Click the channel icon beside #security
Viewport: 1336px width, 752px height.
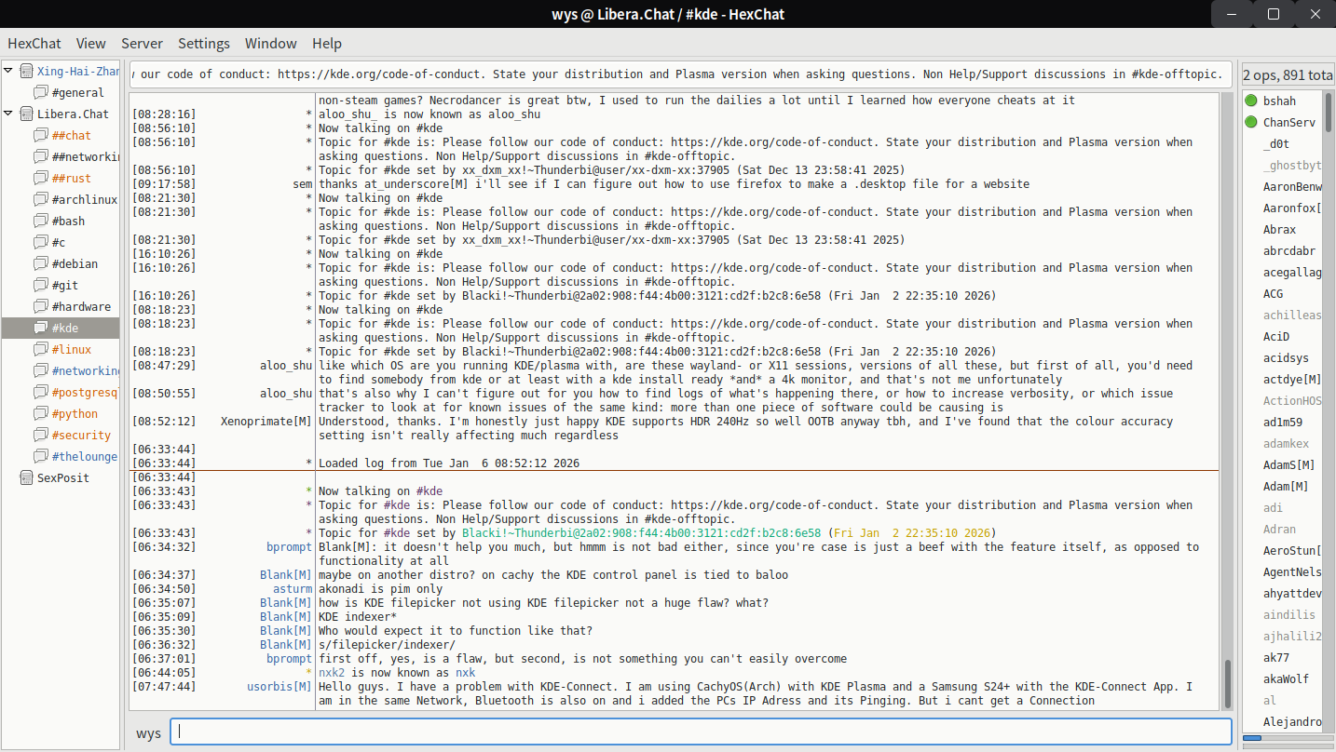tap(41, 435)
